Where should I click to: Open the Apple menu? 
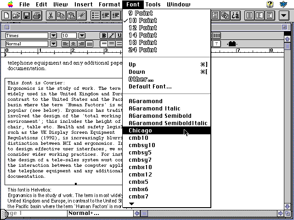pos(11,4)
